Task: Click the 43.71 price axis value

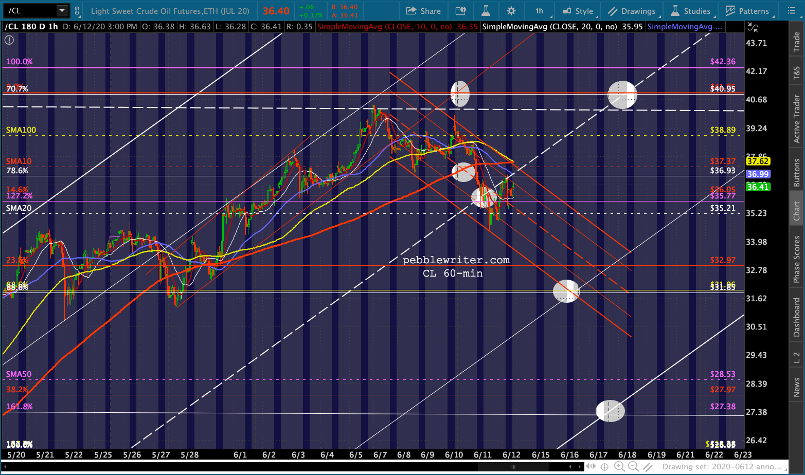Action: 756,43
